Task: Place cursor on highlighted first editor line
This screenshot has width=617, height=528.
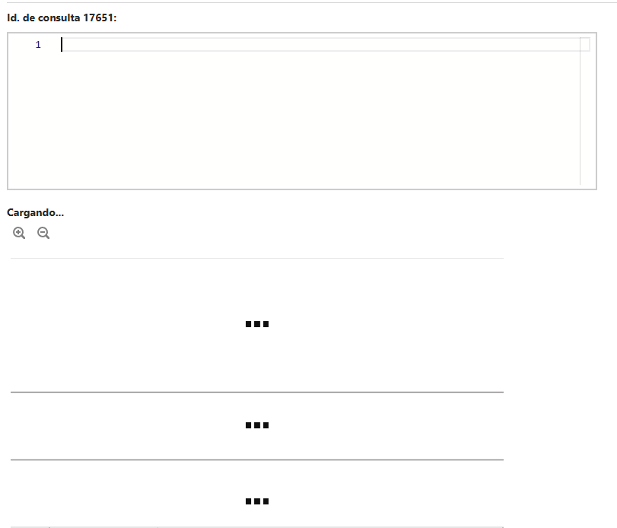Action: pos(321,44)
